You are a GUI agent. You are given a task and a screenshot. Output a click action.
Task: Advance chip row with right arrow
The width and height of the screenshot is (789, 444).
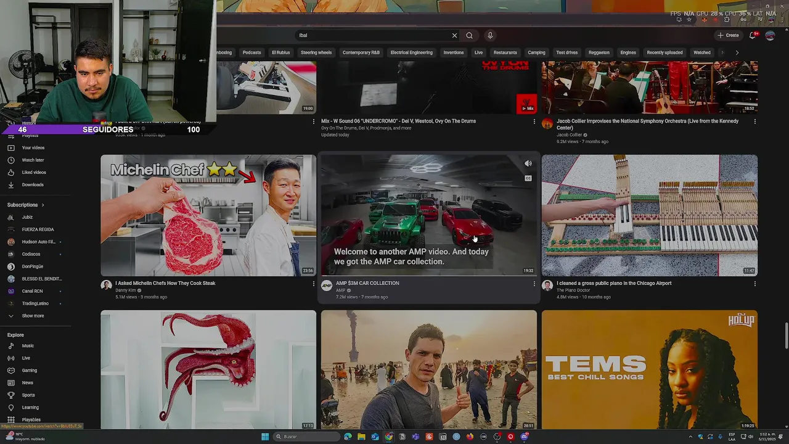[737, 52]
